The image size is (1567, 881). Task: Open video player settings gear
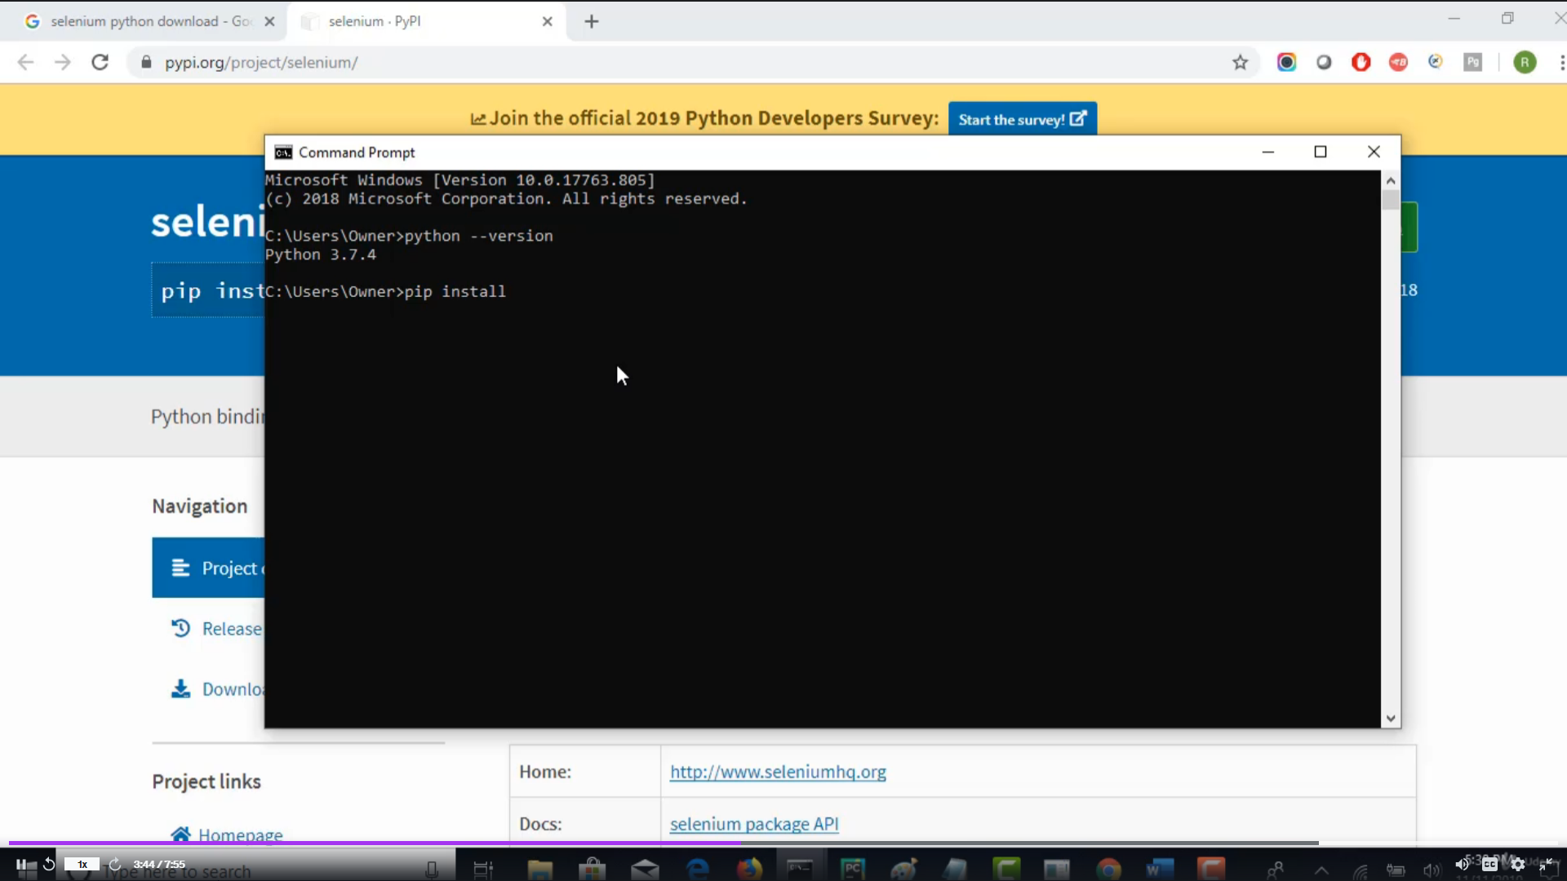(x=1517, y=864)
